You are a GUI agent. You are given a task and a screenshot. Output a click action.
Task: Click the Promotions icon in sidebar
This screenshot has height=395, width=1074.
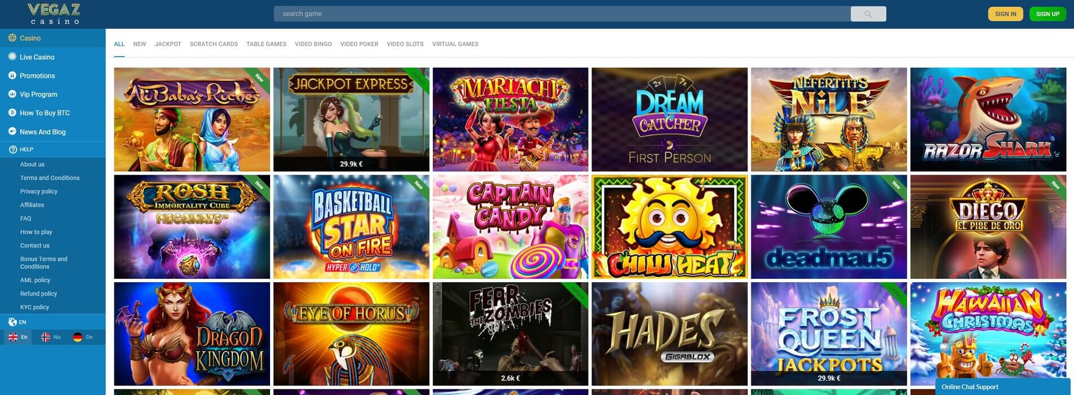pyautogui.click(x=12, y=76)
